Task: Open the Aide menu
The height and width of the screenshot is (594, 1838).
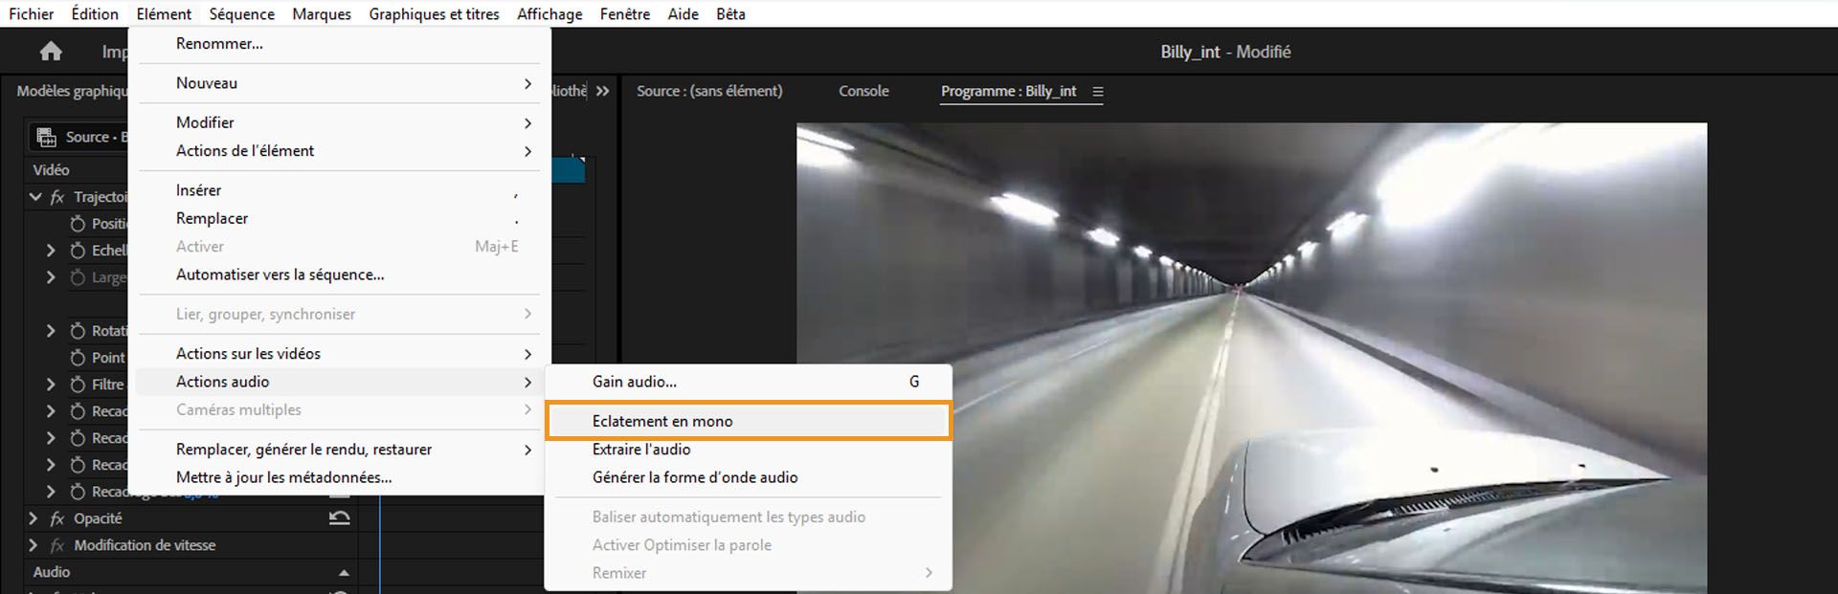Action: coord(684,14)
